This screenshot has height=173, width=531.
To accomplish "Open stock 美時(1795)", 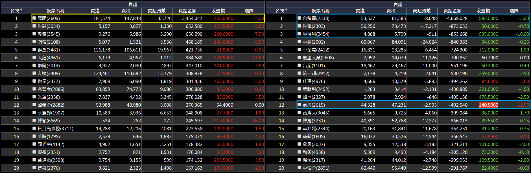I will click(49, 136).
